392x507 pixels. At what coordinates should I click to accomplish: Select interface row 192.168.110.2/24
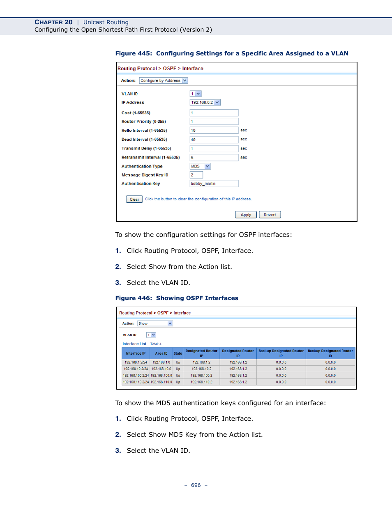click(239, 382)
